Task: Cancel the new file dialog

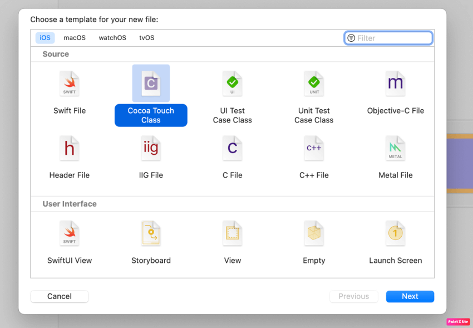Action: tap(59, 296)
